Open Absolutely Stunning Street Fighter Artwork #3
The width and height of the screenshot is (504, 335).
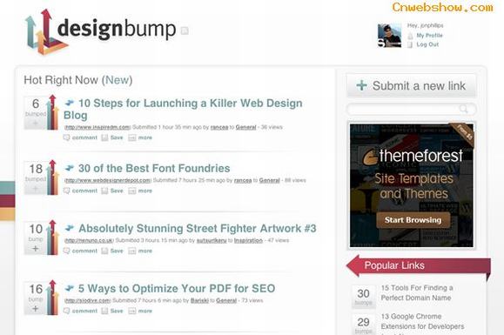coord(198,228)
